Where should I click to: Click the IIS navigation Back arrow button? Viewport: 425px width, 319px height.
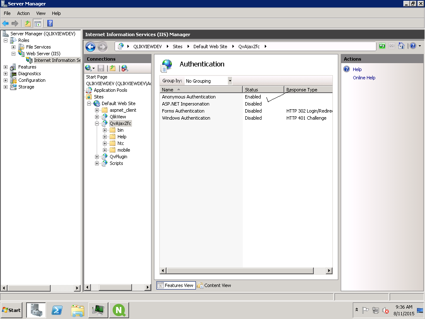coord(90,47)
